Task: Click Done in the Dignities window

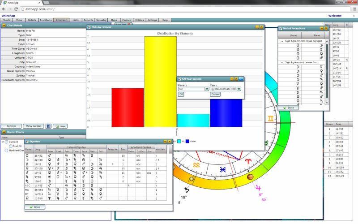Action: tap(35, 207)
